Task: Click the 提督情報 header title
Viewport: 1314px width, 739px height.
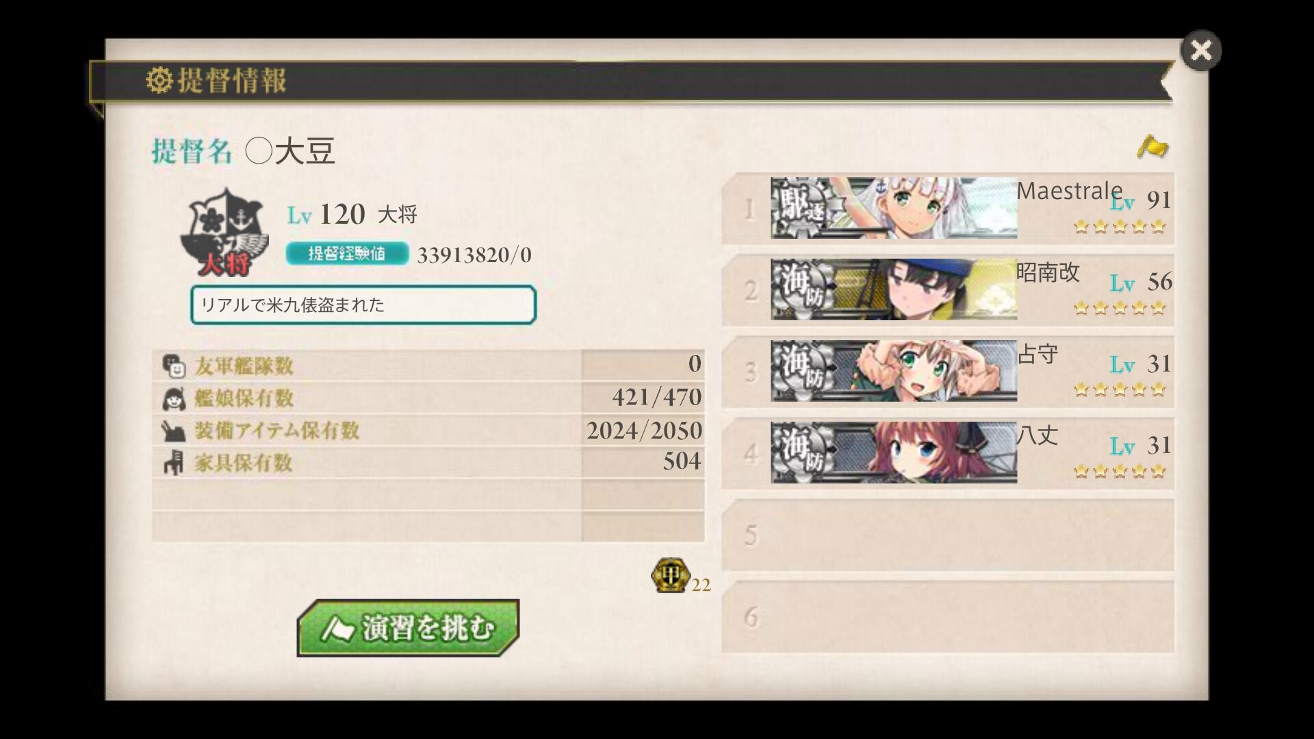Action: [231, 80]
